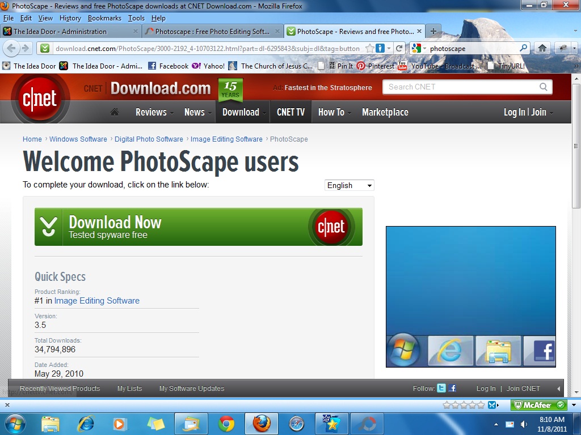The height and width of the screenshot is (435, 581).
Task: Click Join CNET in the bottom bar
Action: [523, 389]
